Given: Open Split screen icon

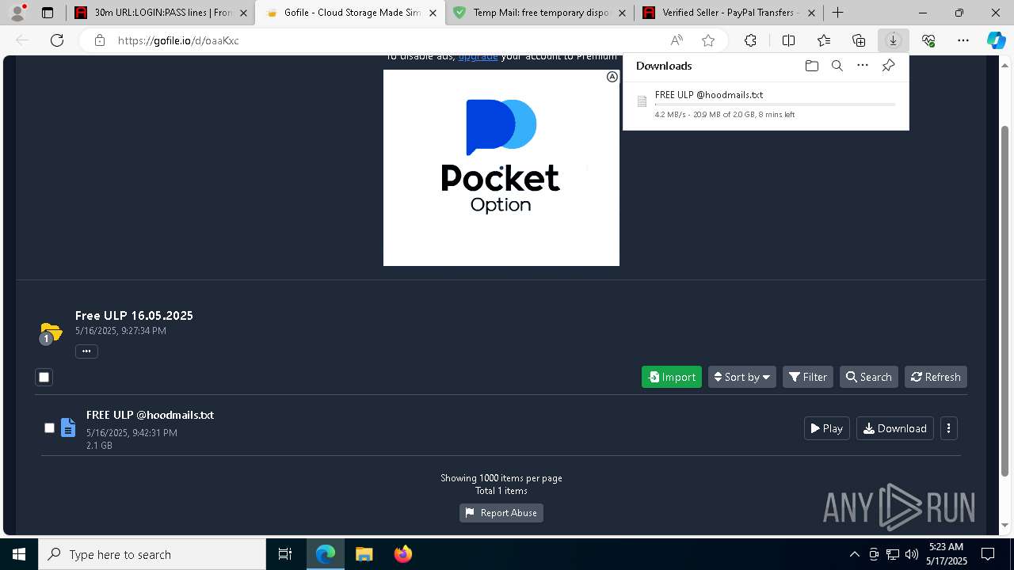Looking at the screenshot, I should coord(788,40).
